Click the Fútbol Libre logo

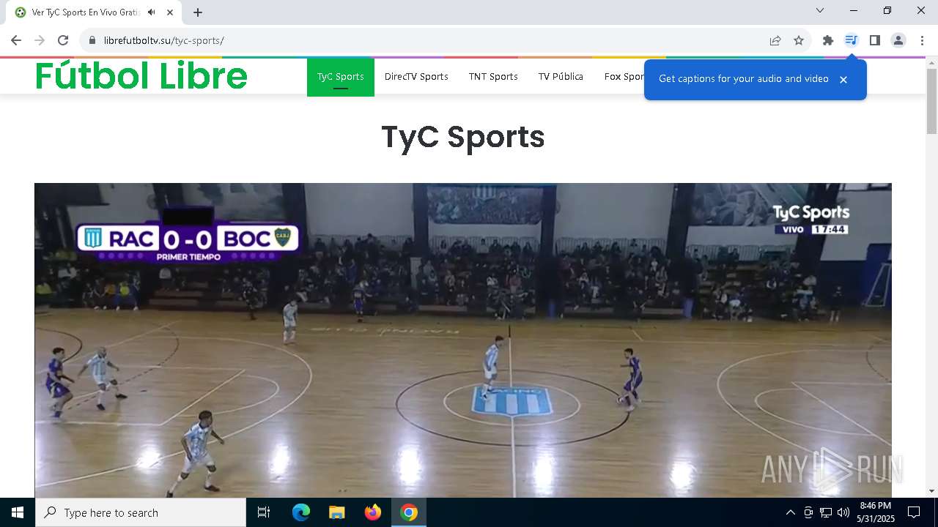click(141, 75)
